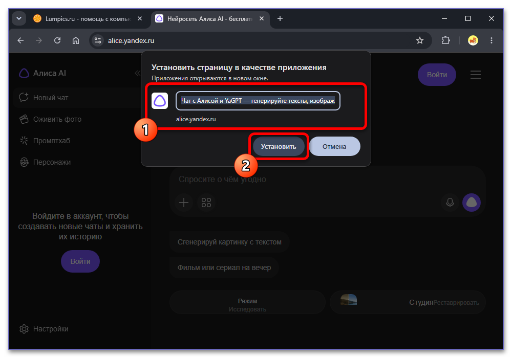Click the Alice app icon in the dialog
The image size is (512, 358).
(x=160, y=101)
